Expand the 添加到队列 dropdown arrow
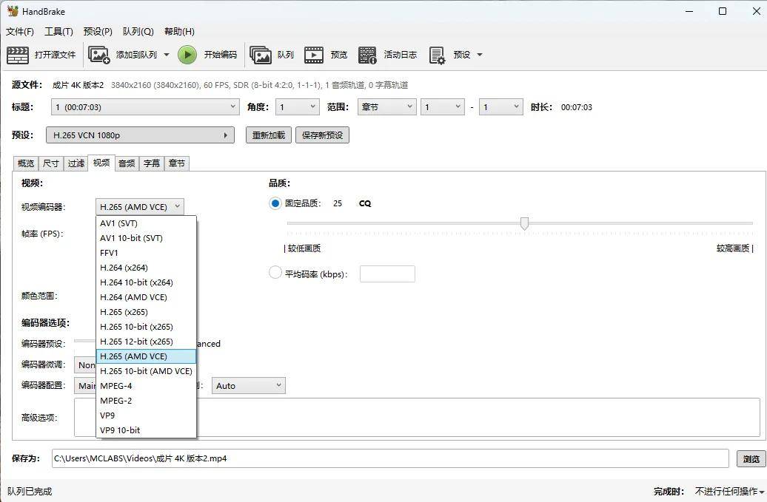 click(x=167, y=55)
